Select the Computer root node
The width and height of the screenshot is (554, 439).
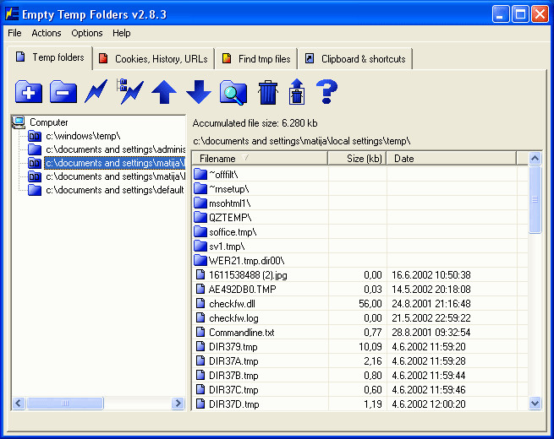coord(49,122)
